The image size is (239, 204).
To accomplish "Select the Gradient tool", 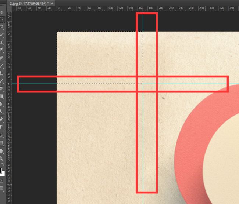I will pos(2,96).
